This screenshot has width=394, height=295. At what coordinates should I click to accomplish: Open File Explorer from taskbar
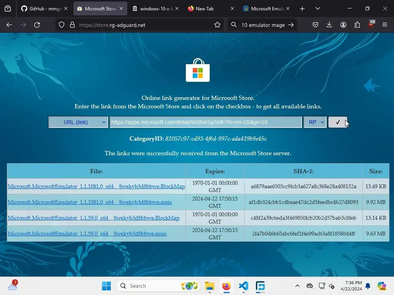tap(209, 286)
